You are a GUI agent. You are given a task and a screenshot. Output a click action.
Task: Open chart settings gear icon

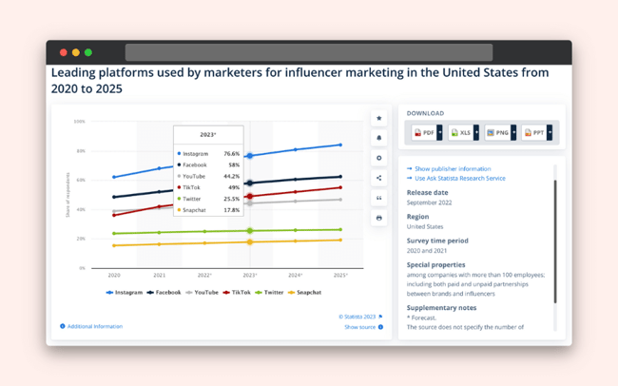pyautogui.click(x=378, y=158)
